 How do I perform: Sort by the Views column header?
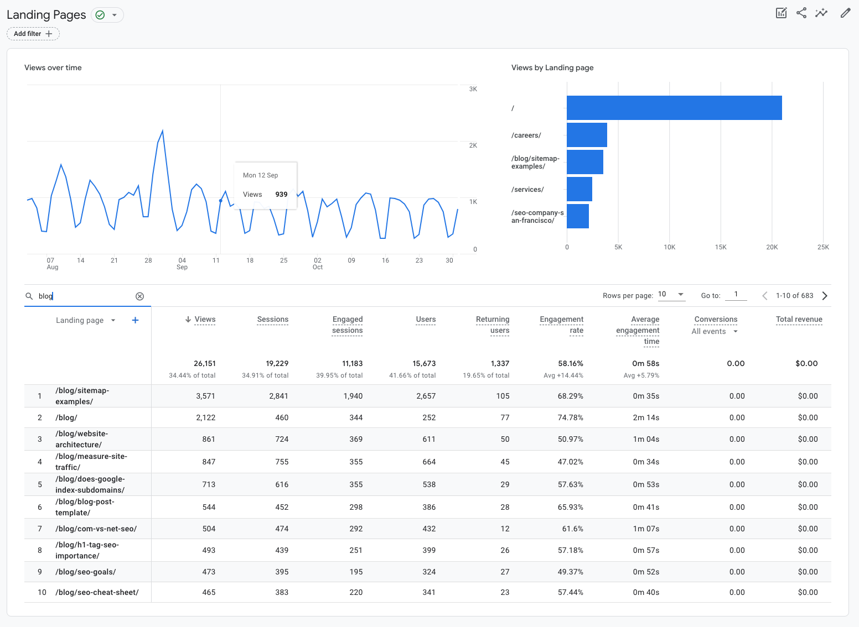[x=204, y=320]
